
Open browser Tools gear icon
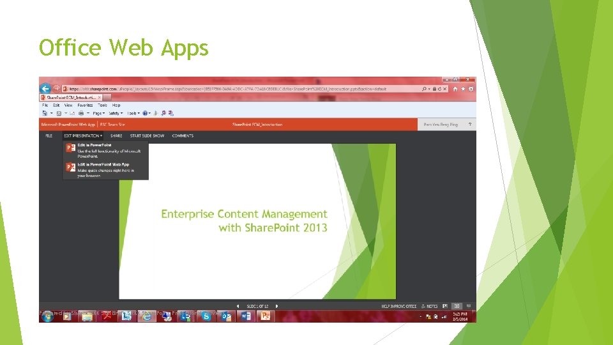click(x=471, y=89)
